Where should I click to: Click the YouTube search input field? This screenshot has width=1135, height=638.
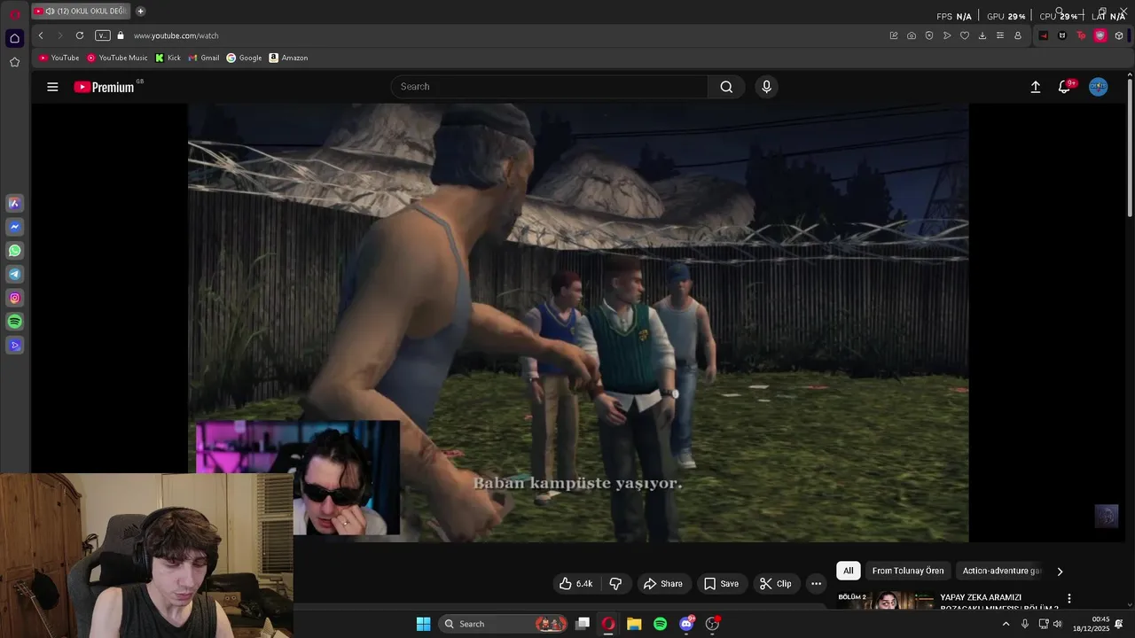[x=550, y=87]
